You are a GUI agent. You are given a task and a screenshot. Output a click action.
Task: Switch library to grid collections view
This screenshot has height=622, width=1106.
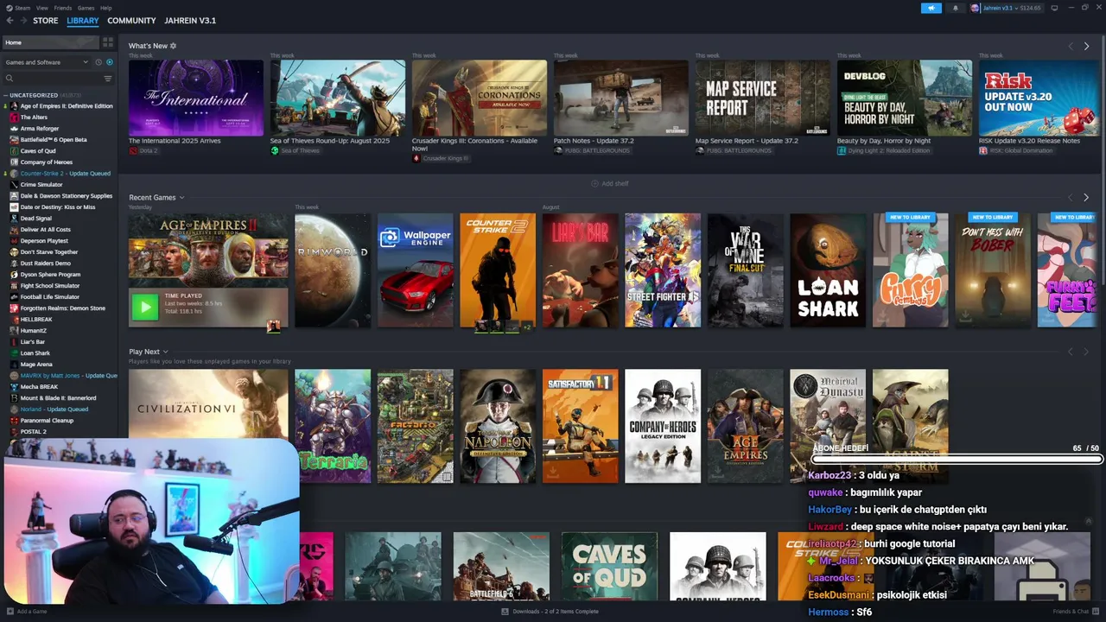108,42
